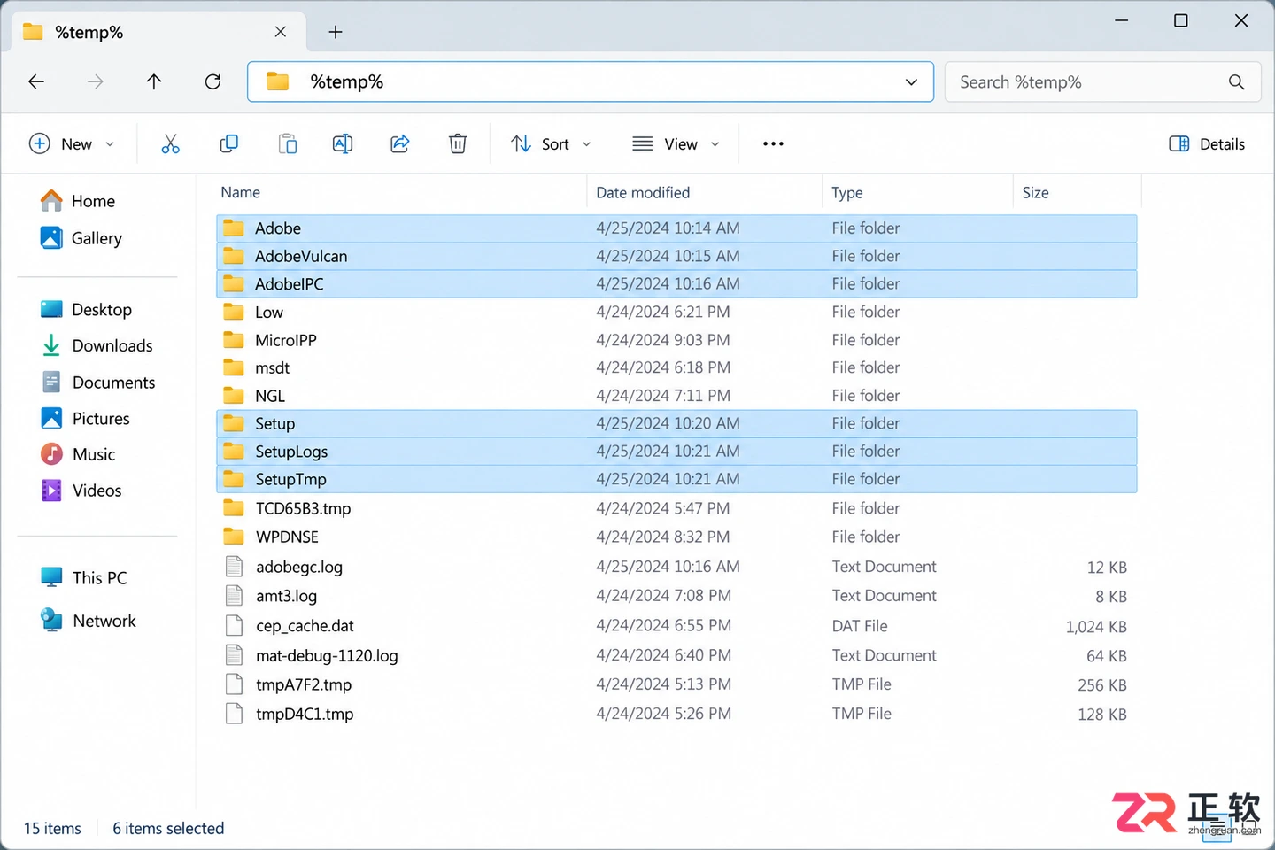Close the %temp% tab

coord(281,32)
